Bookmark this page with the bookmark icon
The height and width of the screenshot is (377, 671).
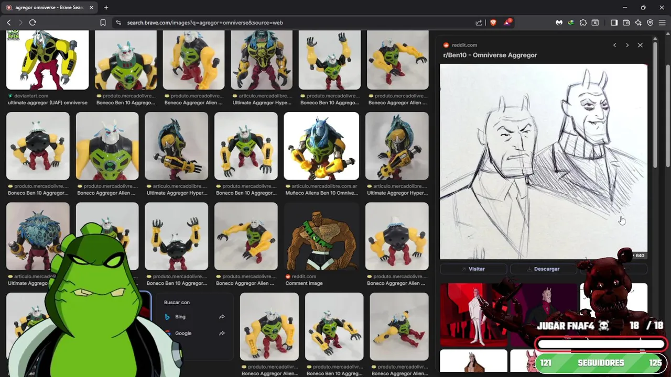tap(103, 23)
